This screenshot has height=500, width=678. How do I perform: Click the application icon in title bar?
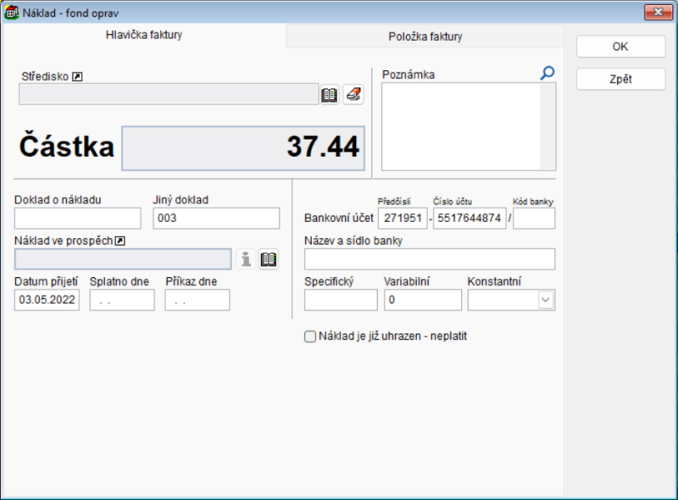point(12,12)
